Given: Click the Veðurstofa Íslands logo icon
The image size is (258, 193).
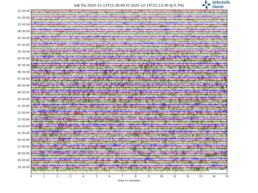Looking at the screenshot, I should click(206, 5).
